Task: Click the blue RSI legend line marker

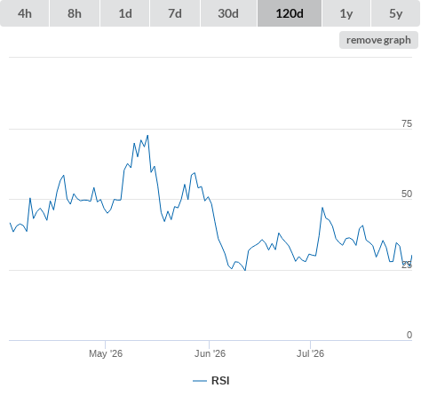Action: pos(200,381)
